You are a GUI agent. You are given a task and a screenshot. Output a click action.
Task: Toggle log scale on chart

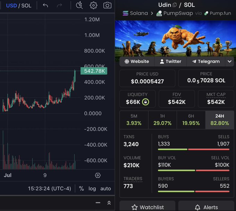click(x=92, y=188)
